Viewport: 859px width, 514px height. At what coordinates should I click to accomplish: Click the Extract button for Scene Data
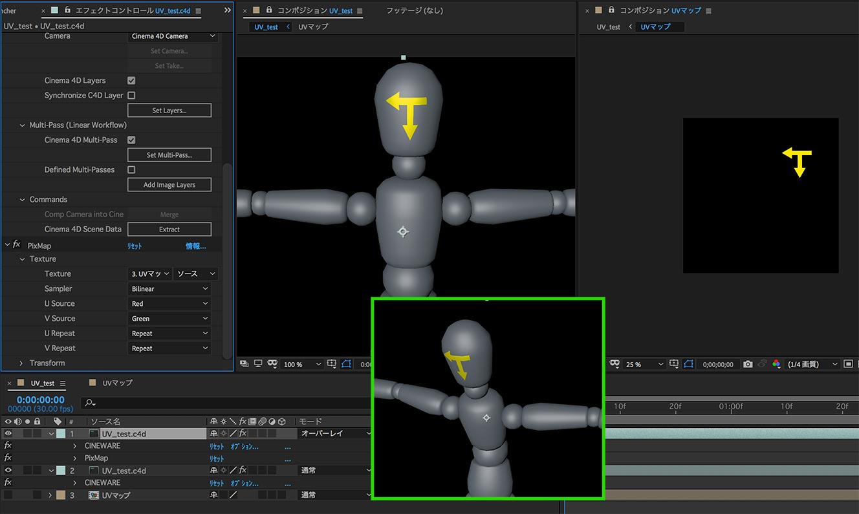tap(169, 230)
